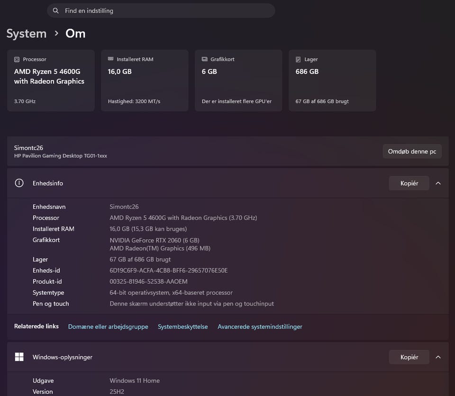Open the Installeret RAM 16,0 GB card
The height and width of the screenshot is (396, 455).
point(145,81)
